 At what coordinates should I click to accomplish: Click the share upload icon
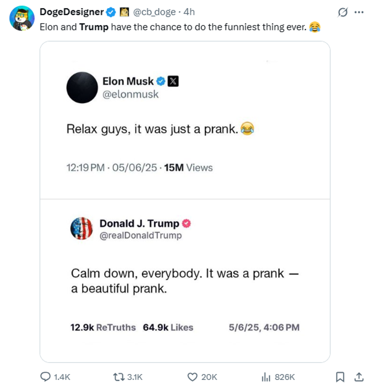(359, 377)
